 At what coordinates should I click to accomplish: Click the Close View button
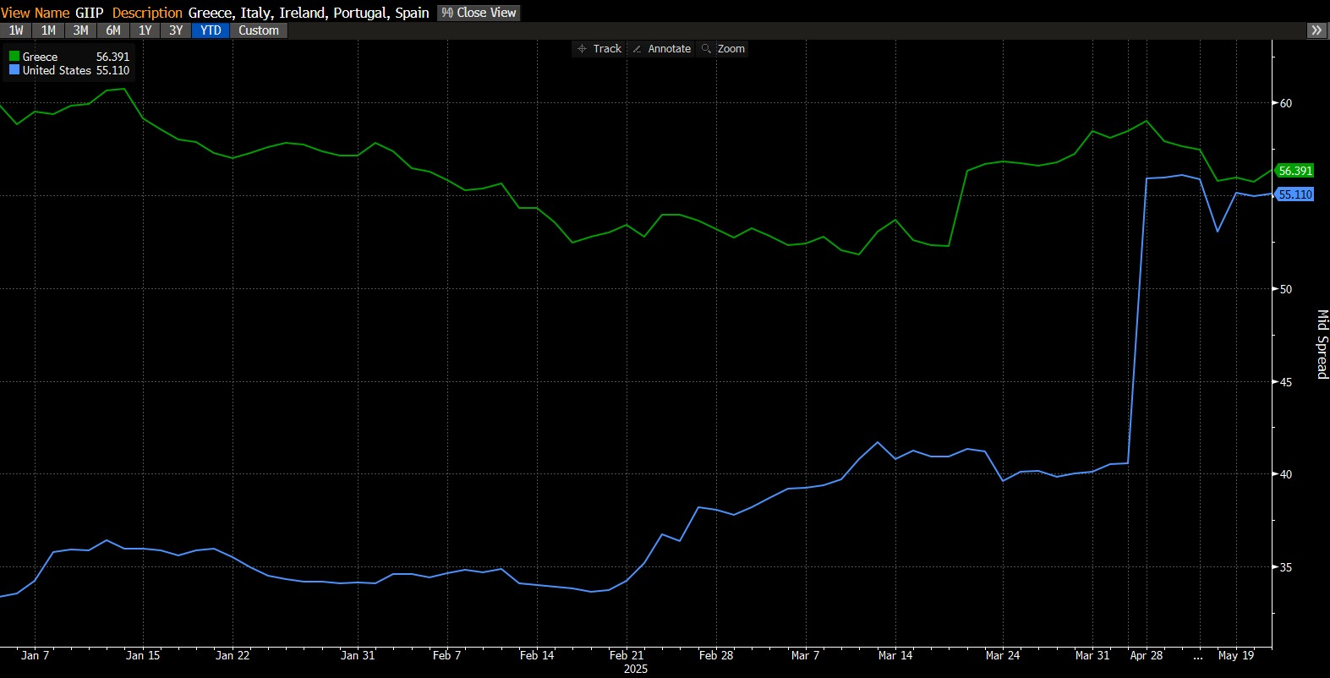coord(479,13)
